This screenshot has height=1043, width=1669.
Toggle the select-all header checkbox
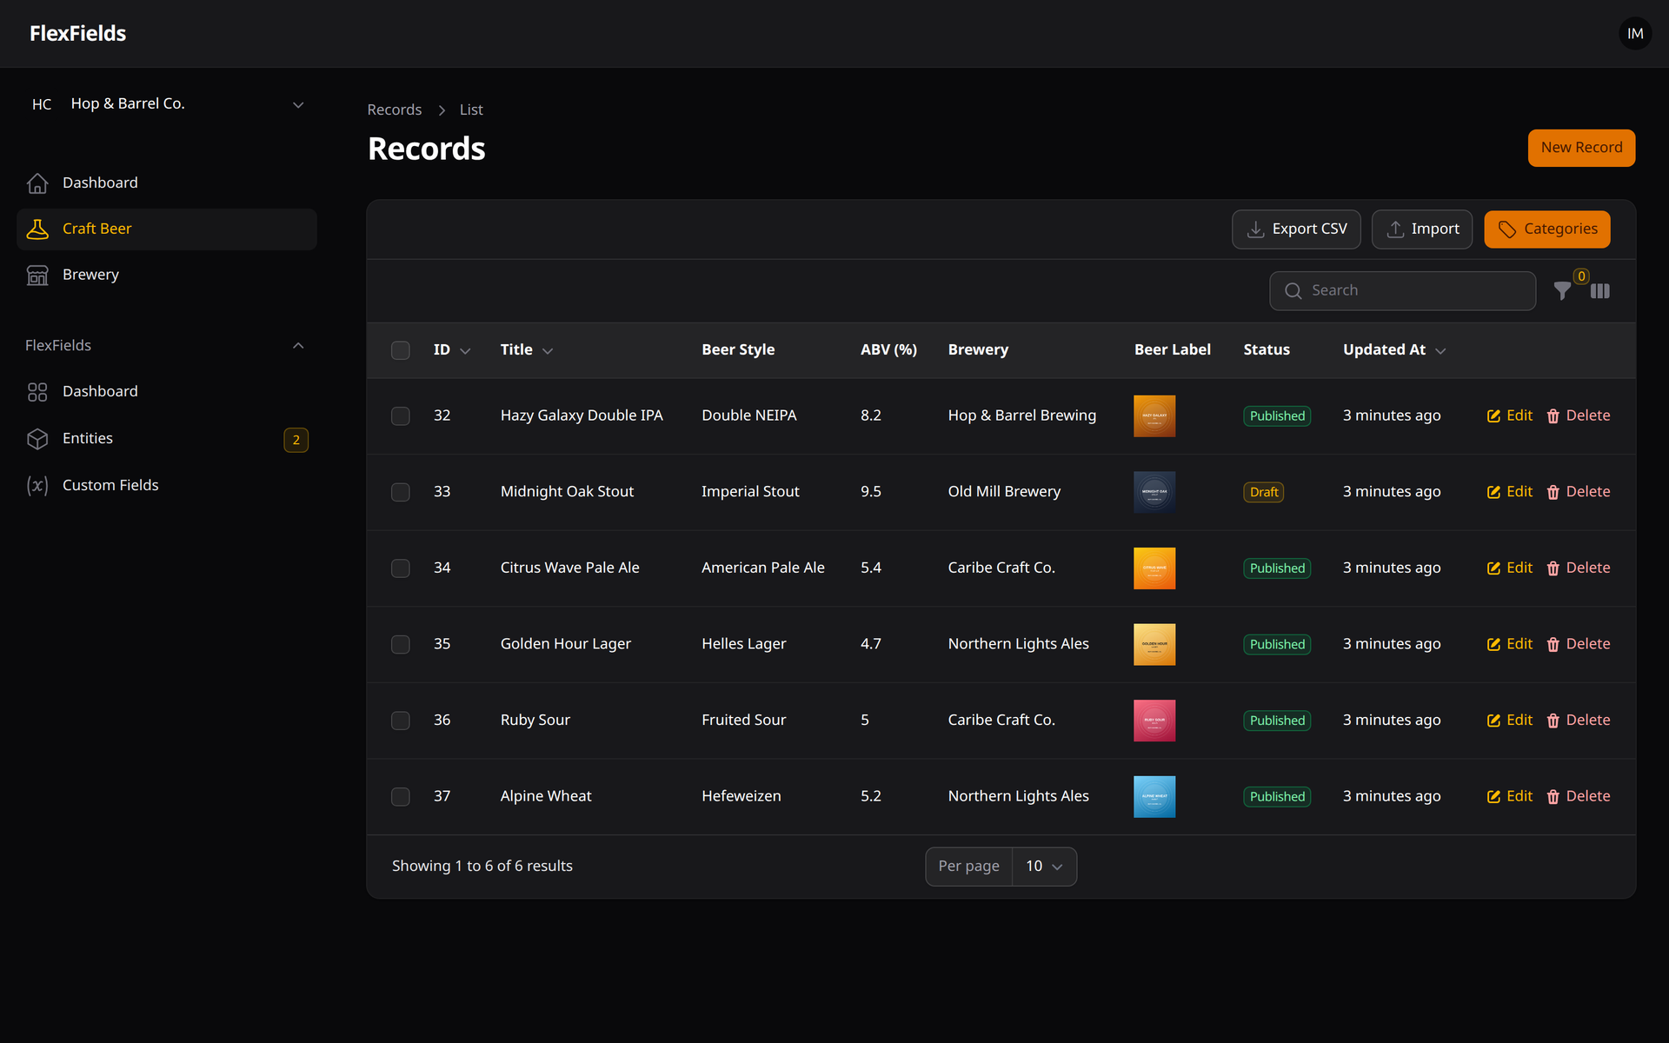point(401,350)
